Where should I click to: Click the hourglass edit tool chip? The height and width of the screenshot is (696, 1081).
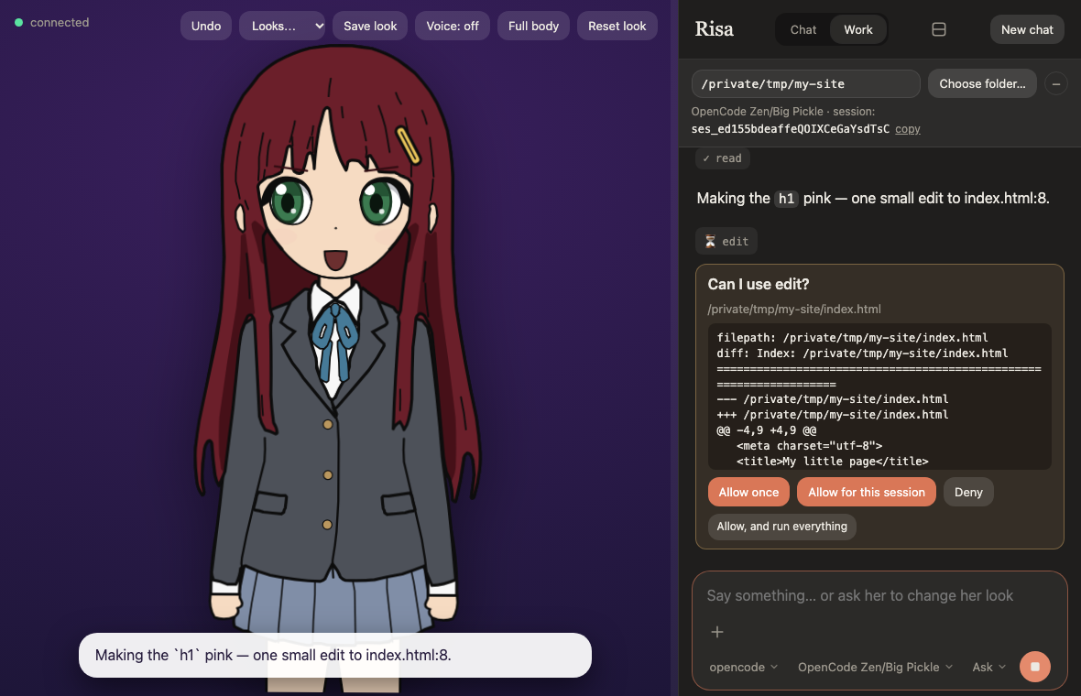(726, 241)
